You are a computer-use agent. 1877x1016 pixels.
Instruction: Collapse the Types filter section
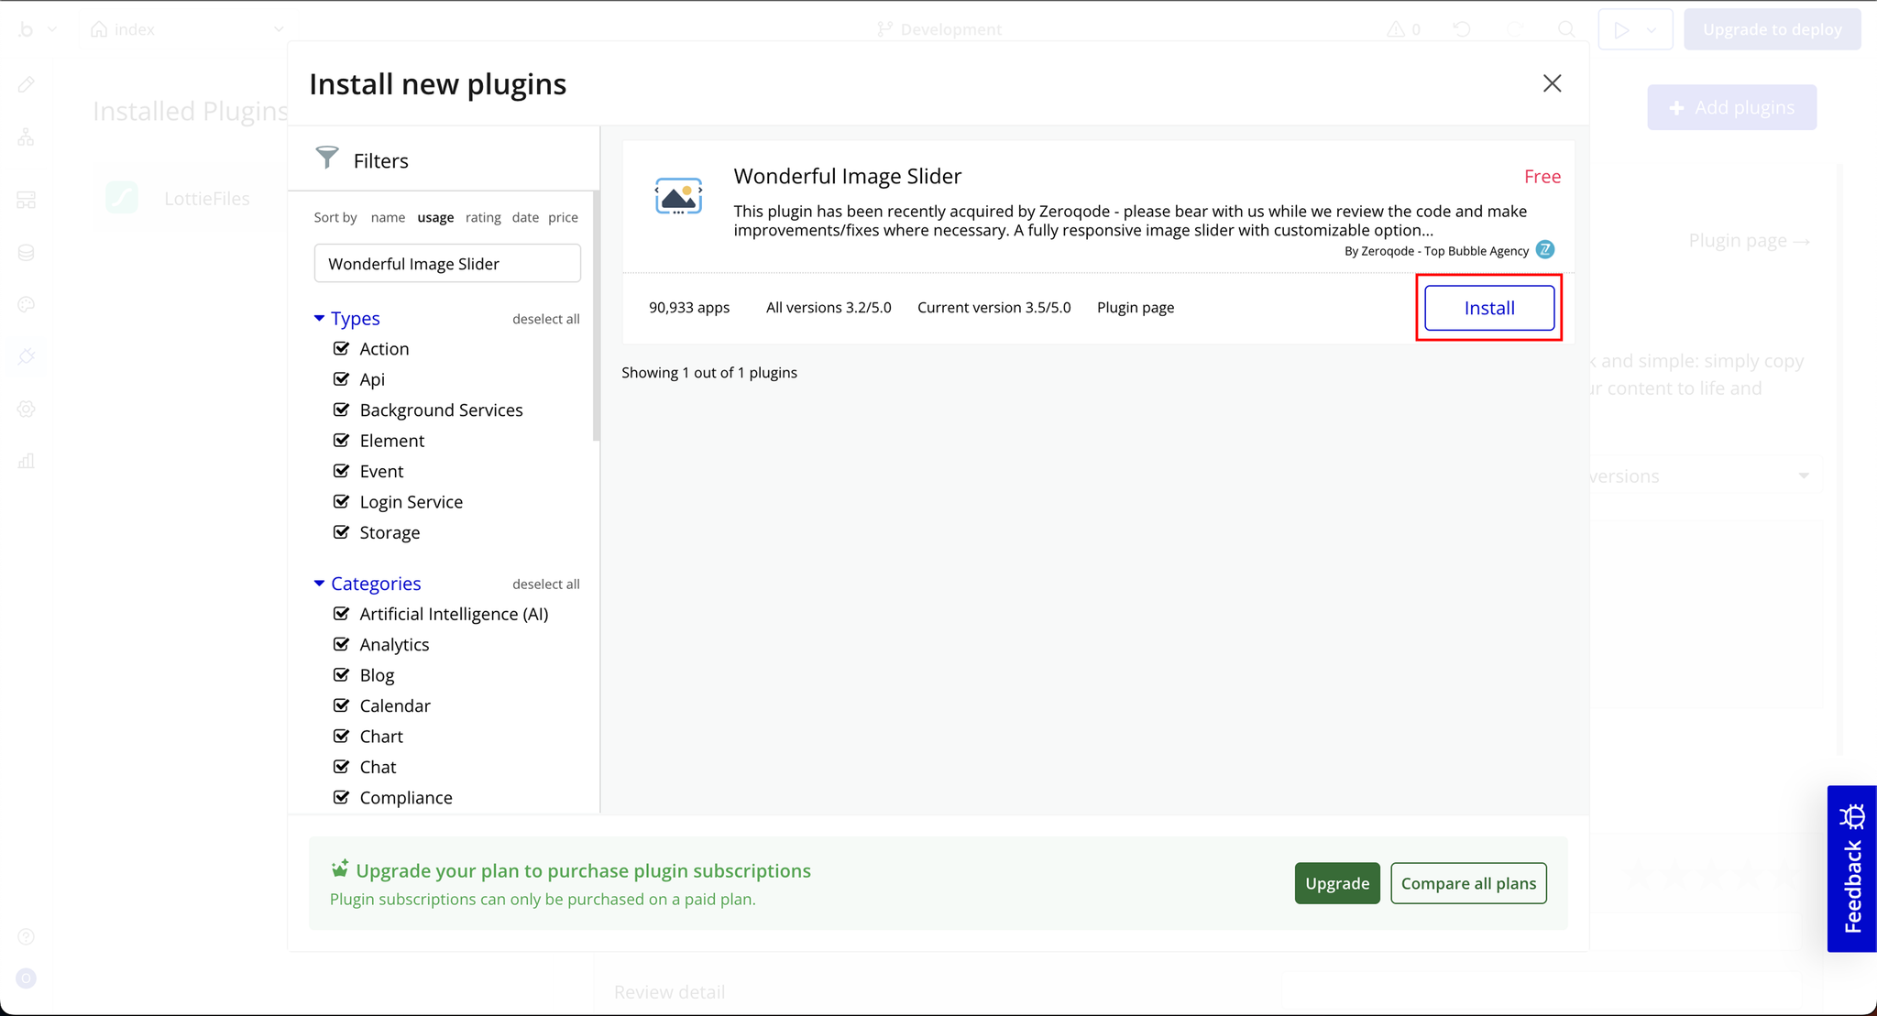319,318
